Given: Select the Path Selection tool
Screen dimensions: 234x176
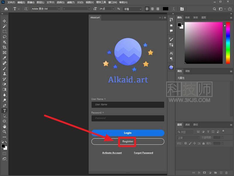Looking at the screenshot, I should pyautogui.click(x=4, y=116).
